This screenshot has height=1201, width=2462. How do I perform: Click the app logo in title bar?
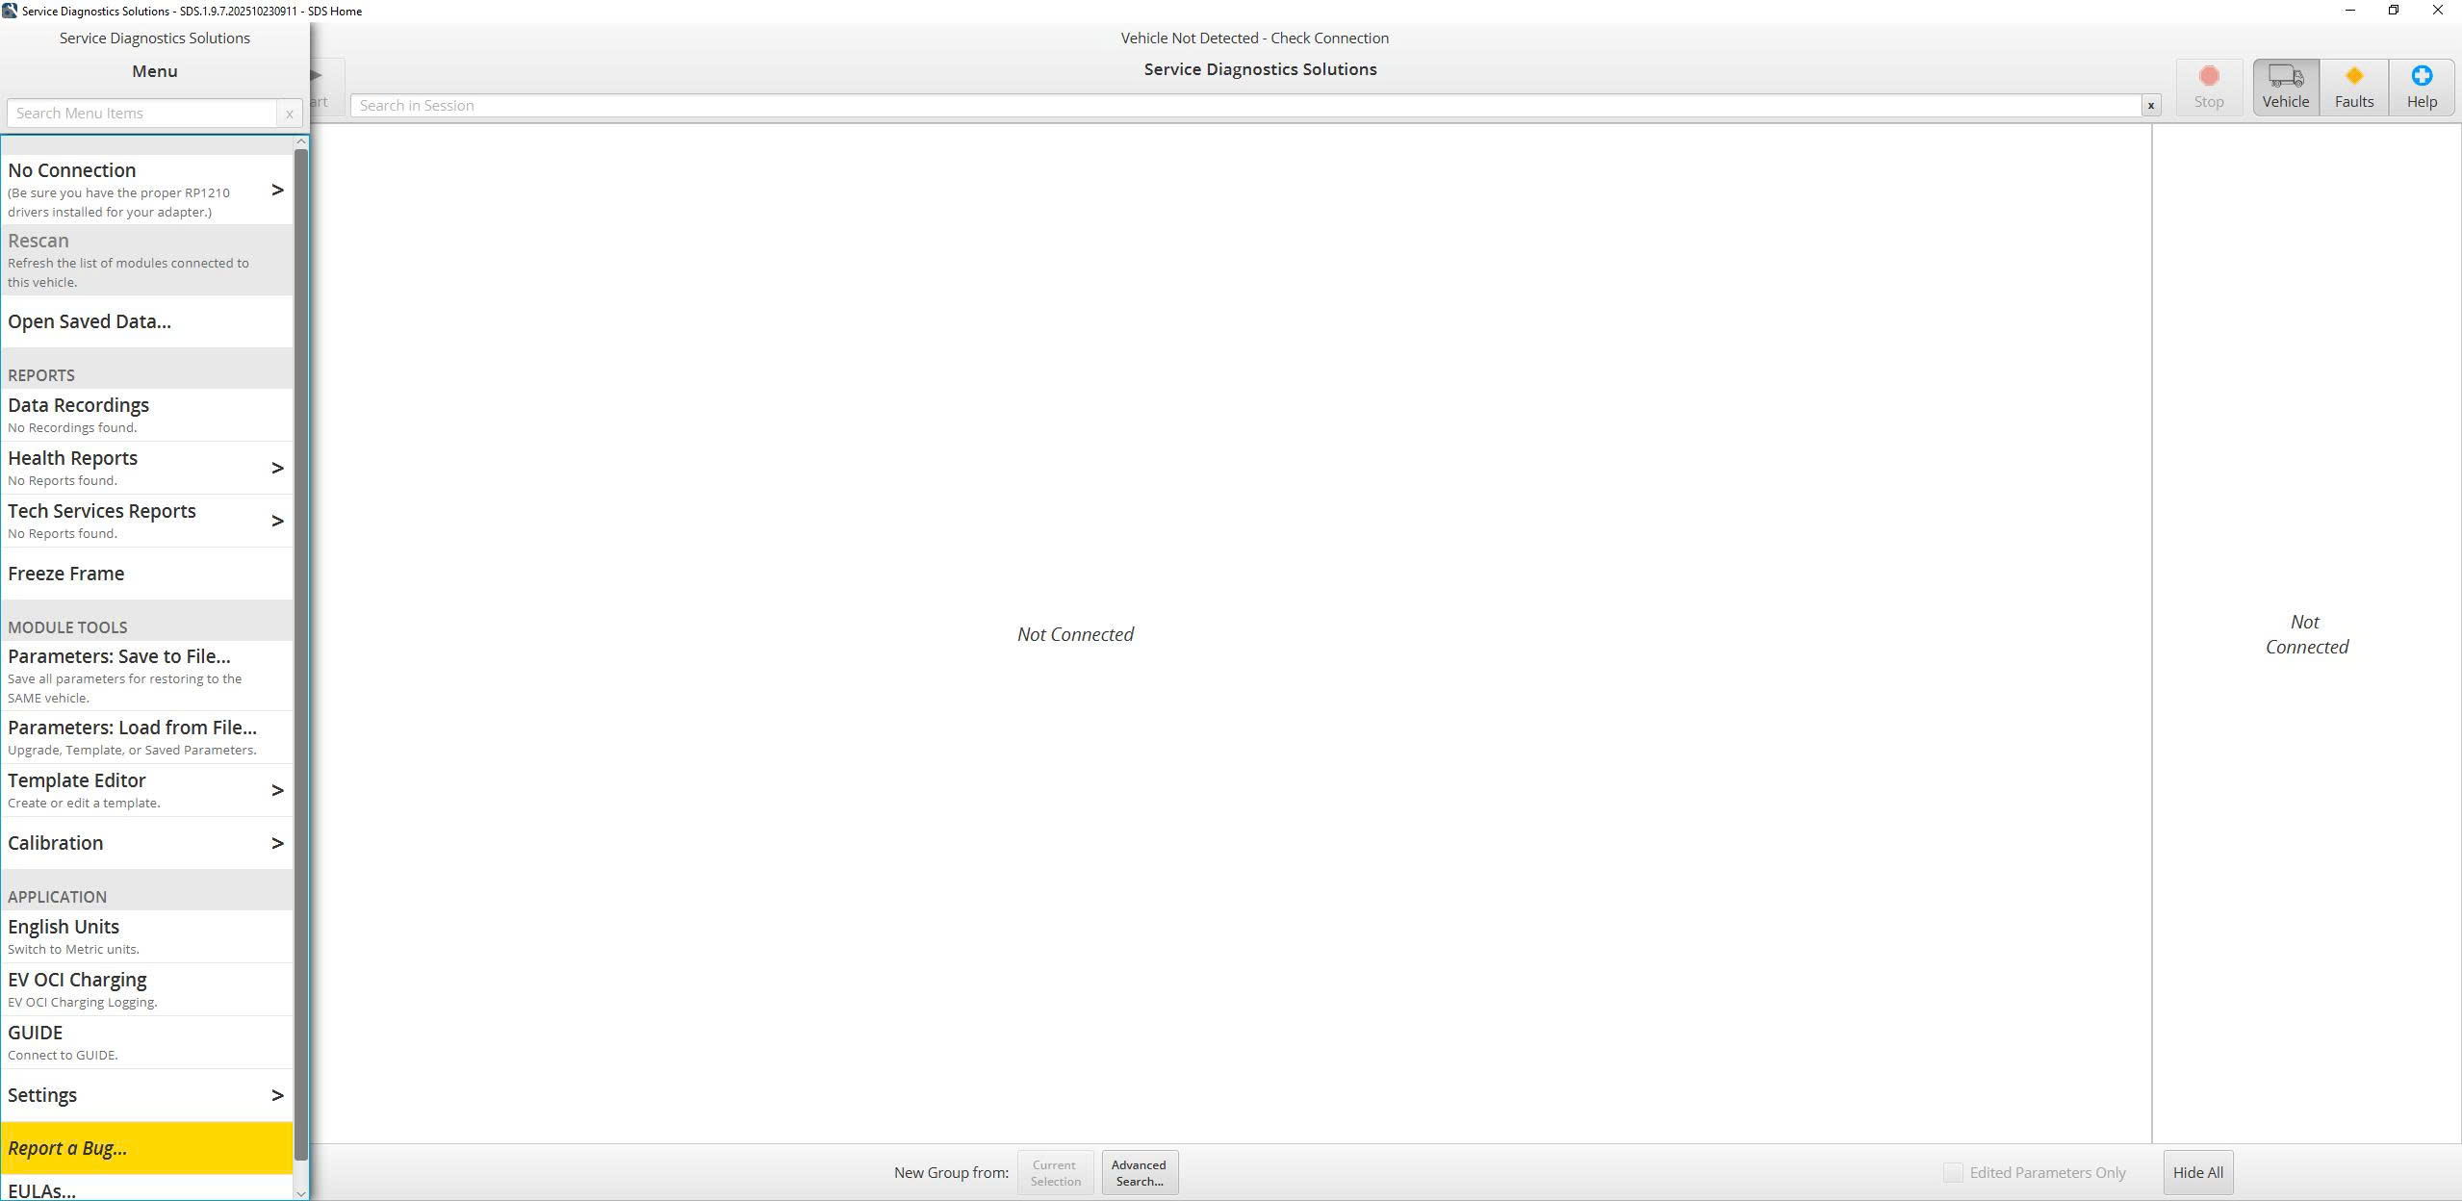click(x=10, y=11)
